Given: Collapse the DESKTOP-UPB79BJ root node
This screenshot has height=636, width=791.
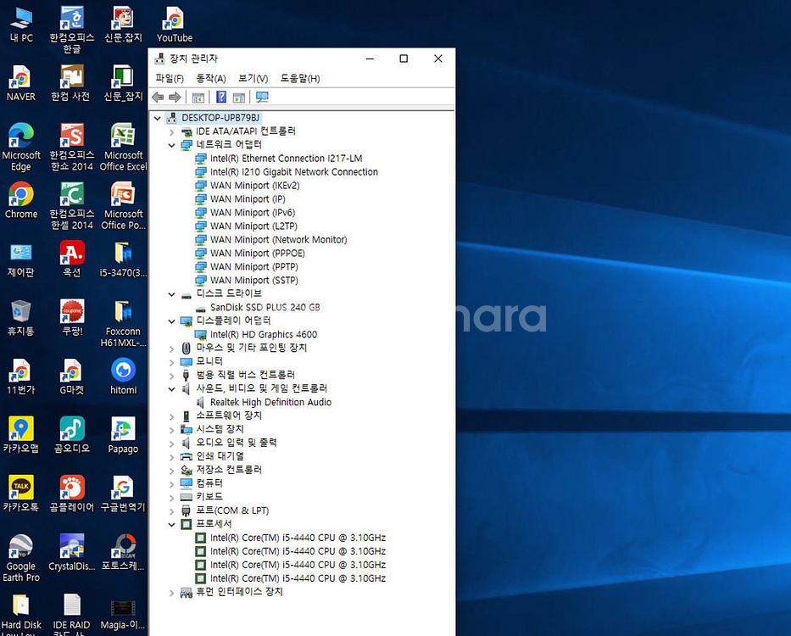Looking at the screenshot, I should [158, 118].
